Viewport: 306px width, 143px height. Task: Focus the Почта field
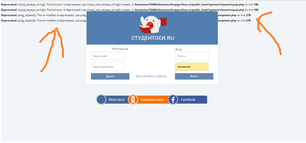pos(192,56)
